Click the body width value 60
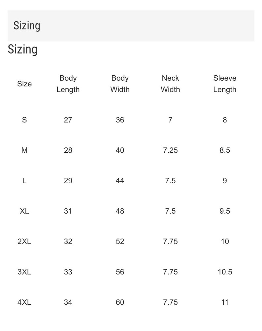 [x=120, y=302]
